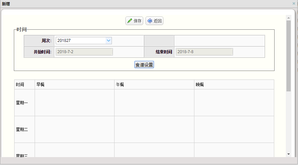The width and height of the screenshot is (298, 165).
Task: Click the vertical scrollbar thumb
Action: (x=288, y=56)
